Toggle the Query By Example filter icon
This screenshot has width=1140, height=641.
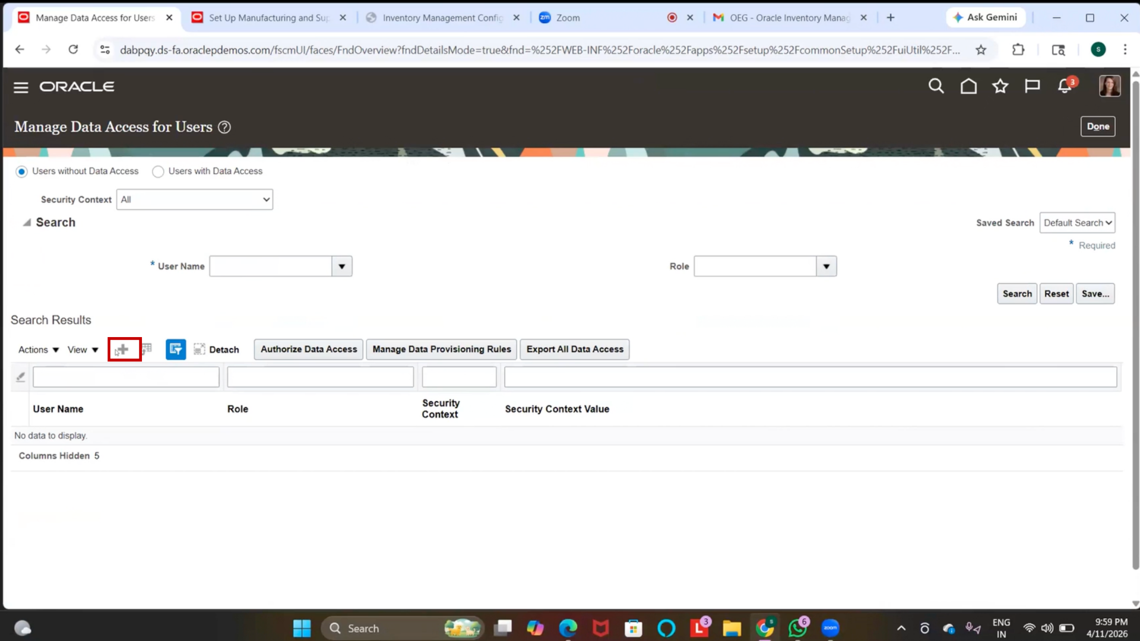[x=176, y=349]
